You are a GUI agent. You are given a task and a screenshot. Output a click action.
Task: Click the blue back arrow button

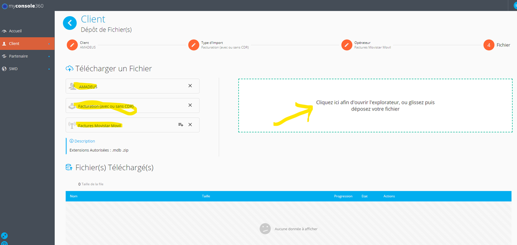70,23
